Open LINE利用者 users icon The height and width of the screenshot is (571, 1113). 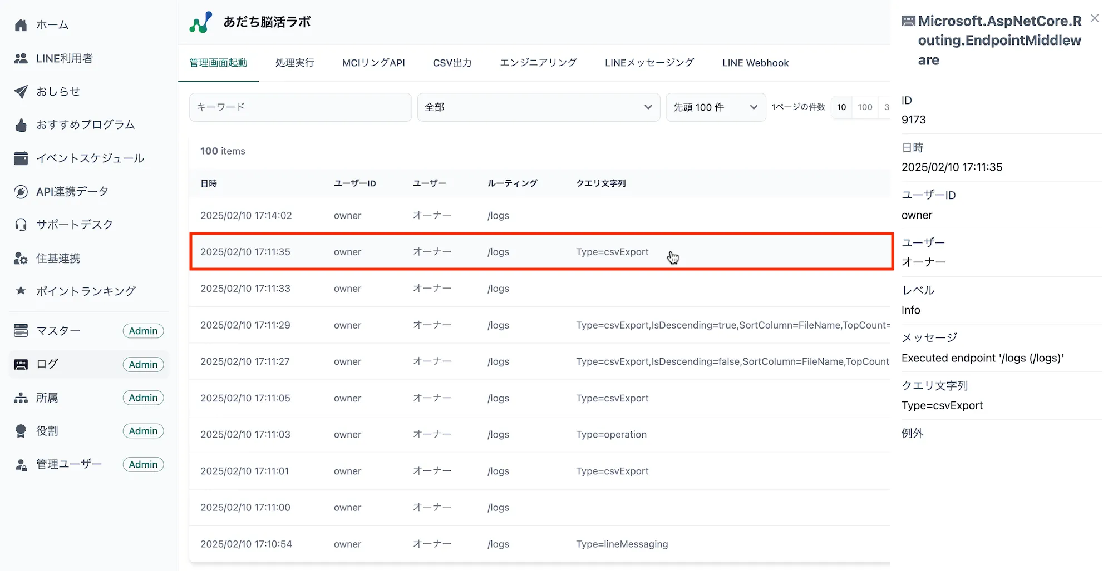pos(21,58)
